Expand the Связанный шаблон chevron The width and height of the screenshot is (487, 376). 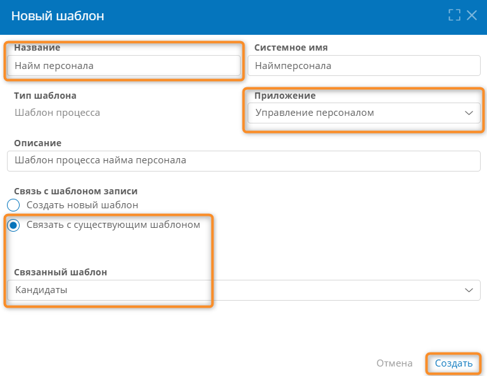[469, 291]
